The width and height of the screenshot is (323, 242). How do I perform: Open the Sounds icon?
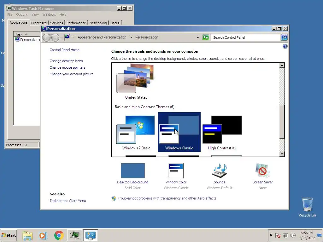(220, 170)
